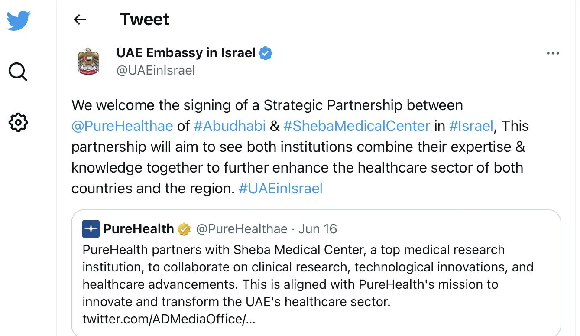
Task: Click the PureHealth name in quoted tweet
Action: point(139,229)
